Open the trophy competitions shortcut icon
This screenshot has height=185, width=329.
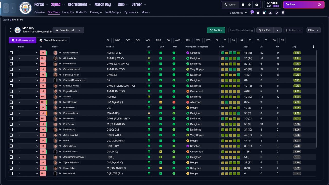(x=283, y=13)
